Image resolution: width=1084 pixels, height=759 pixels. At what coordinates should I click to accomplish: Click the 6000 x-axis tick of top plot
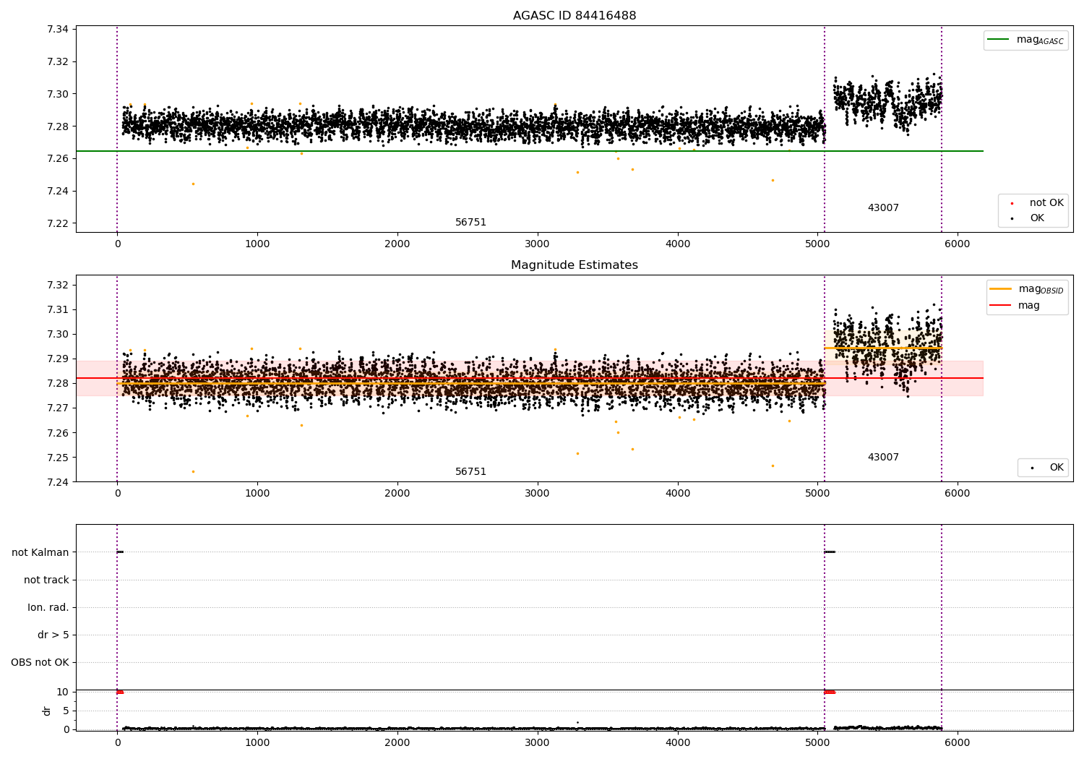point(958,244)
